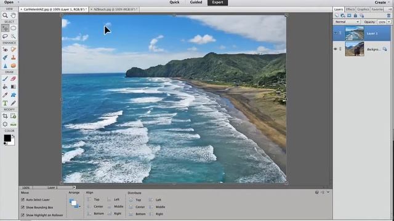394x221 pixels.
Task: Toggle Show Bounding Box checkbox
Action: click(23, 207)
